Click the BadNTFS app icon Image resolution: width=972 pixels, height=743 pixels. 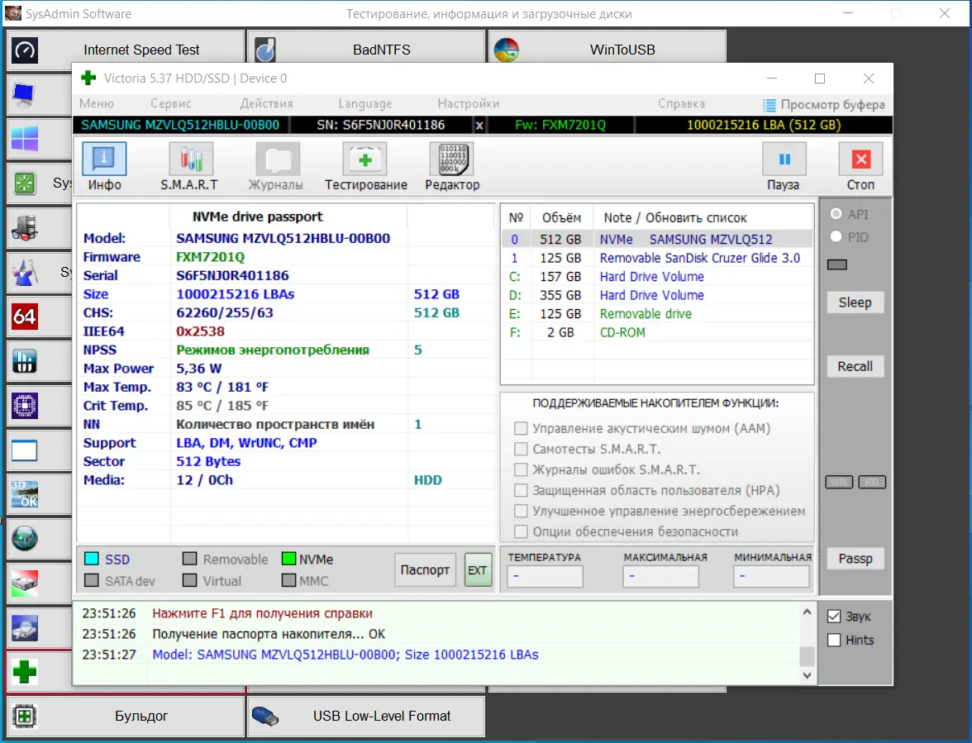click(x=265, y=50)
